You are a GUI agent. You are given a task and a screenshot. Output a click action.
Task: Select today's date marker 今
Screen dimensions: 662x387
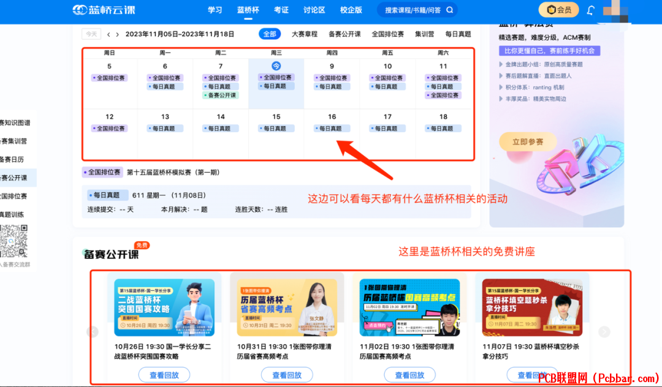click(x=276, y=66)
